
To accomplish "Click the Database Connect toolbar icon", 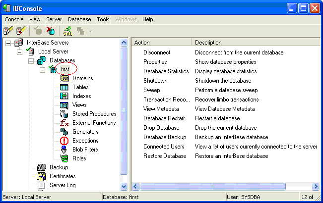I will point(38,31).
